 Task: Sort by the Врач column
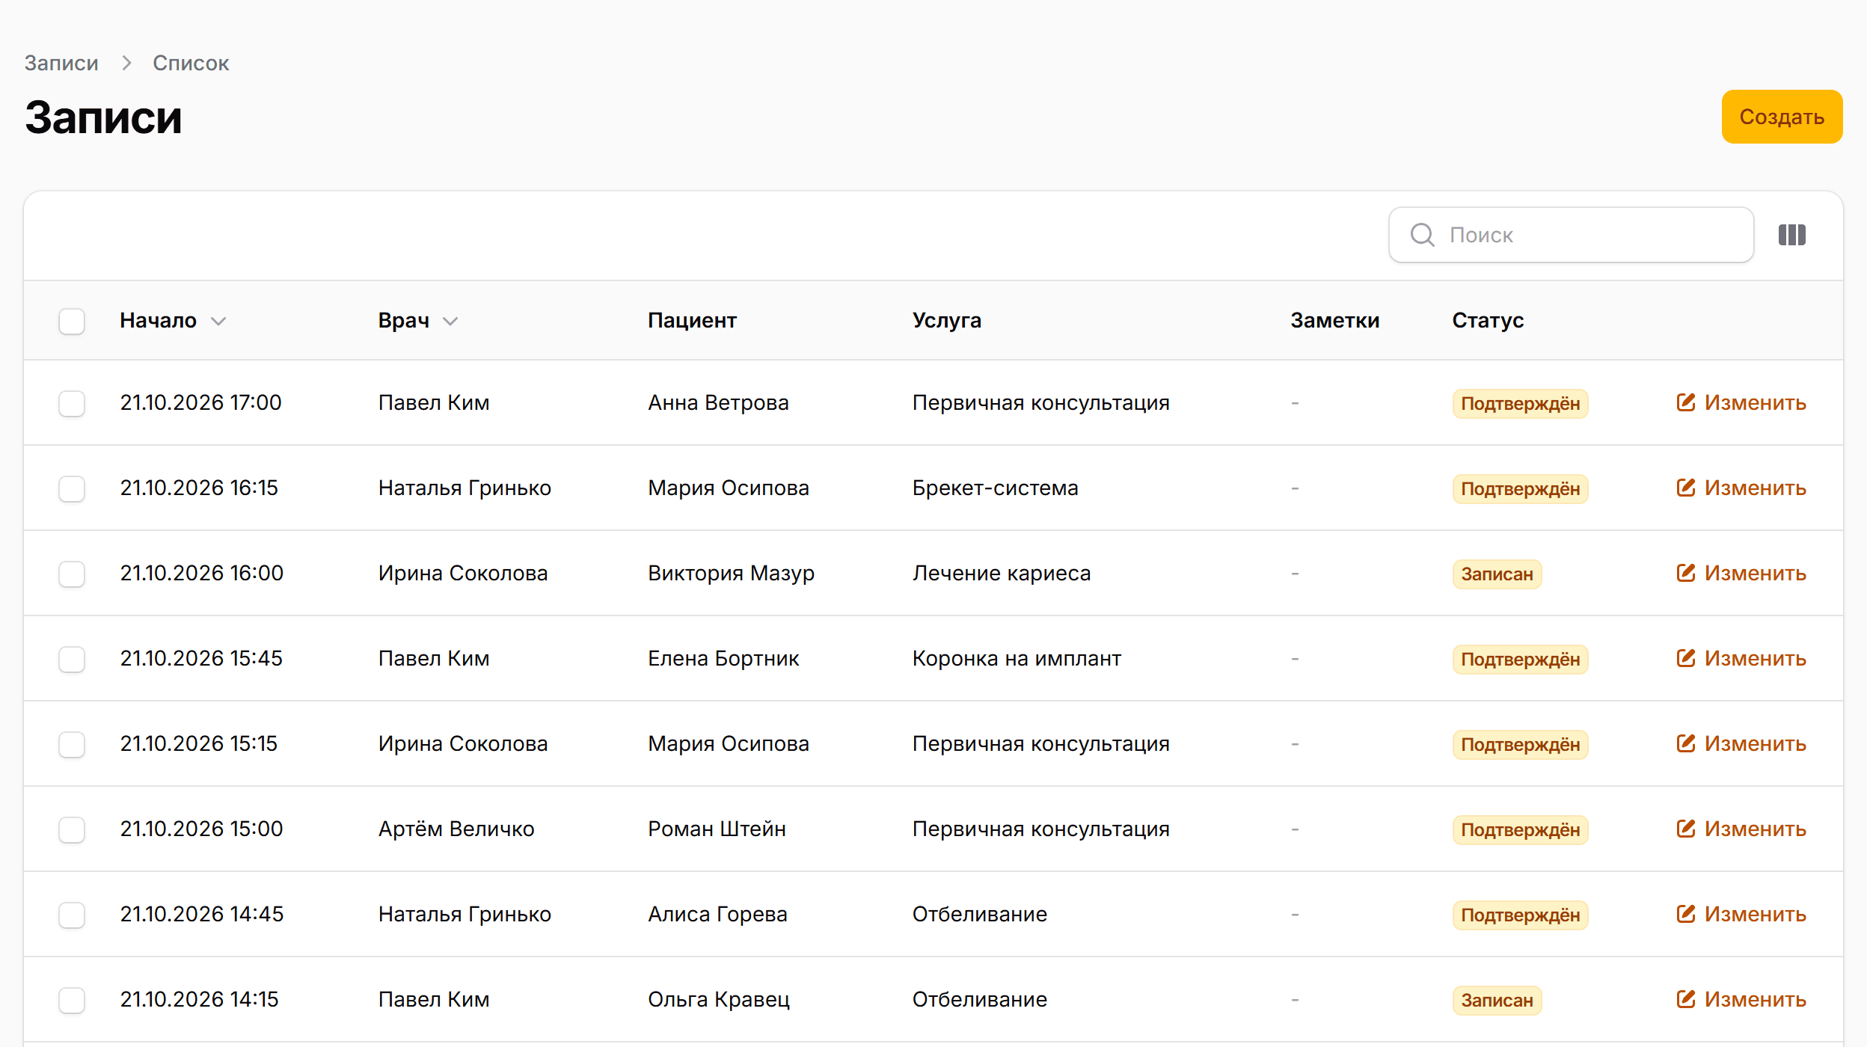(x=418, y=321)
